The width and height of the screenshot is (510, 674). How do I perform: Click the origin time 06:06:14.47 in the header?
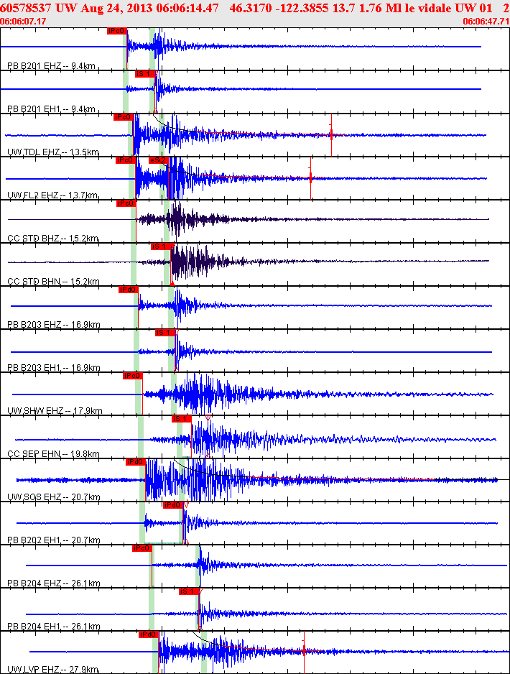tap(187, 8)
